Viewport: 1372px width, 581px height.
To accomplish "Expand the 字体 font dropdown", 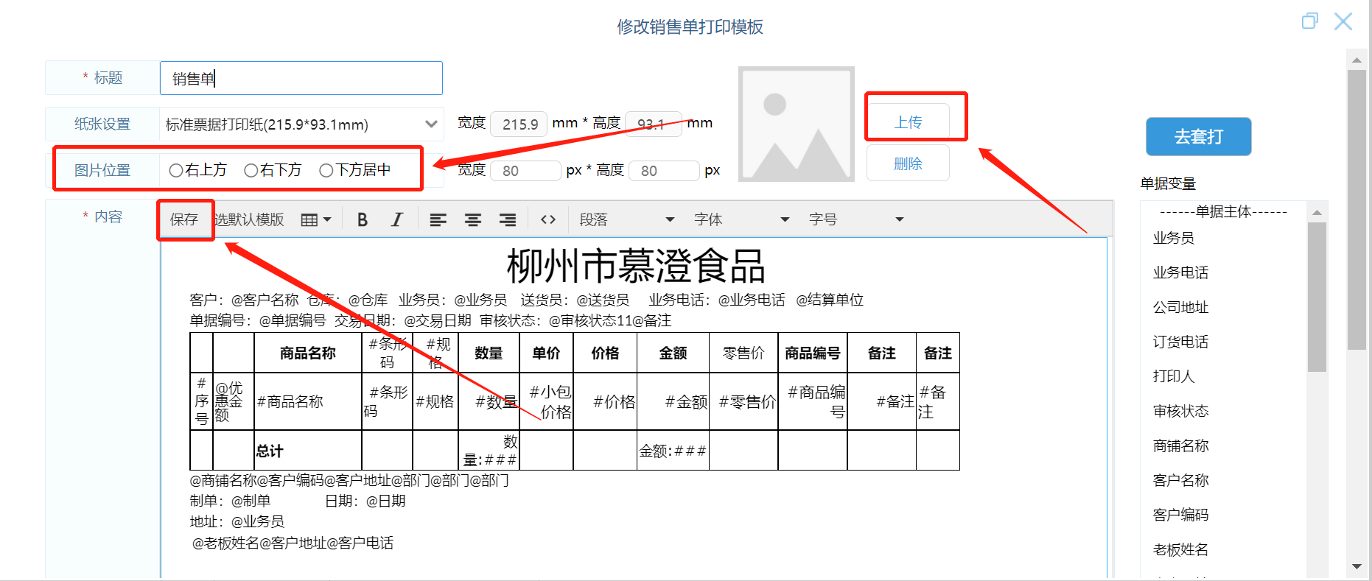I will (741, 219).
